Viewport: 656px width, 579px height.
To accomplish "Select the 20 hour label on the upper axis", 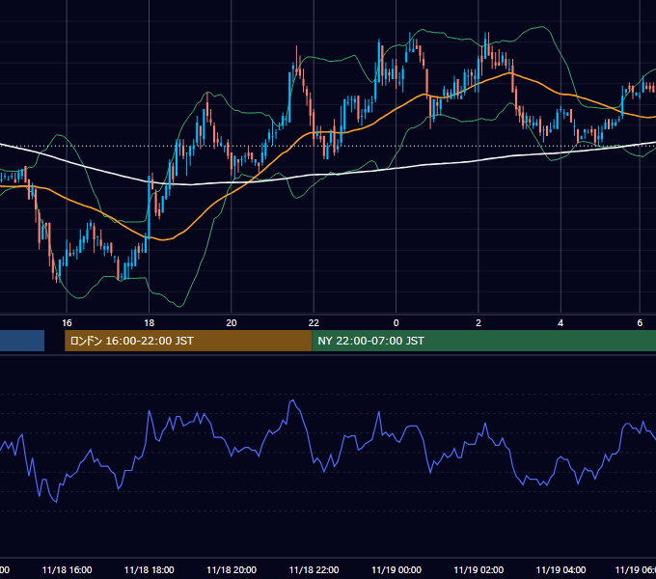I will click(232, 323).
